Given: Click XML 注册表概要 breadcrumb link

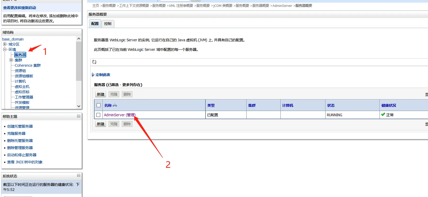Looking at the screenshot, I should pyautogui.click(x=181, y=6).
